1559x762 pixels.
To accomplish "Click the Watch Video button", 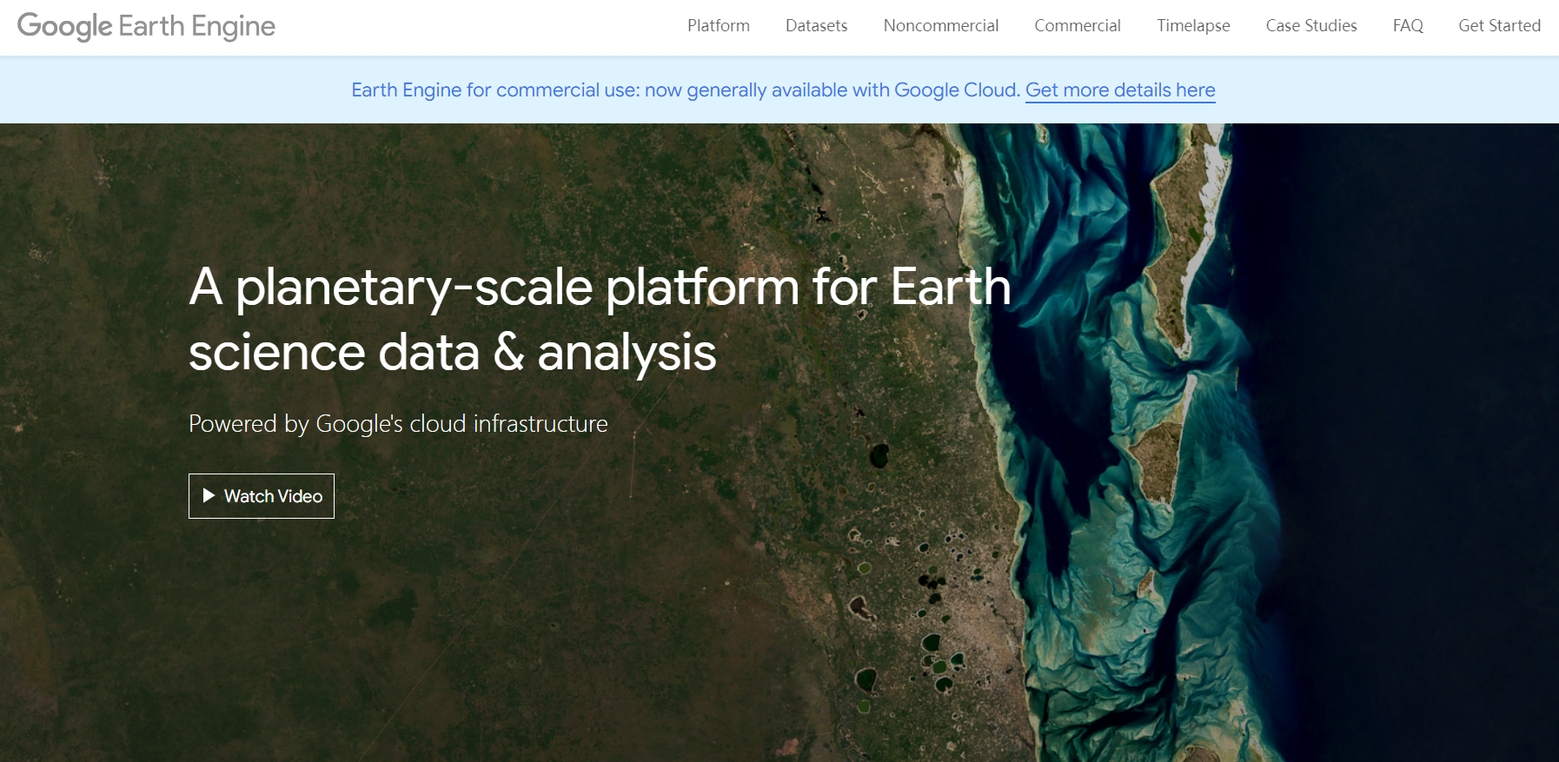I will pos(262,496).
